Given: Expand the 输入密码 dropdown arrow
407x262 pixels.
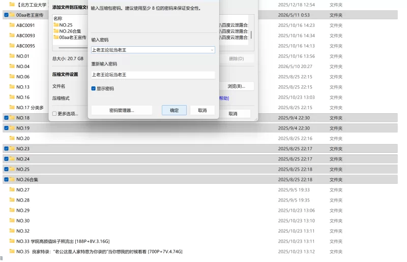Looking at the screenshot, I should [x=212, y=50].
